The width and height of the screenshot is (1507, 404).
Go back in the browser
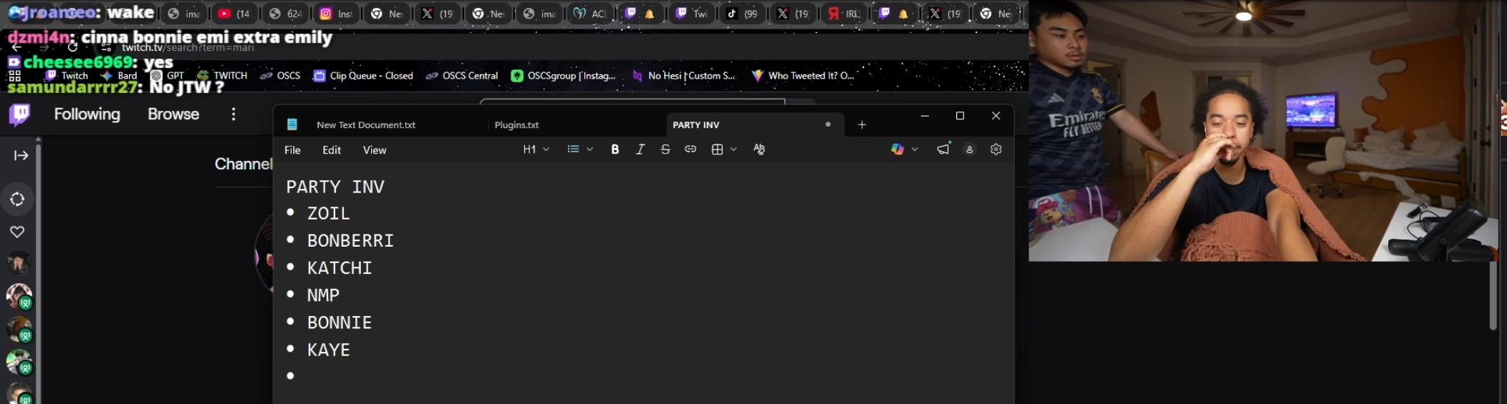tap(16, 48)
